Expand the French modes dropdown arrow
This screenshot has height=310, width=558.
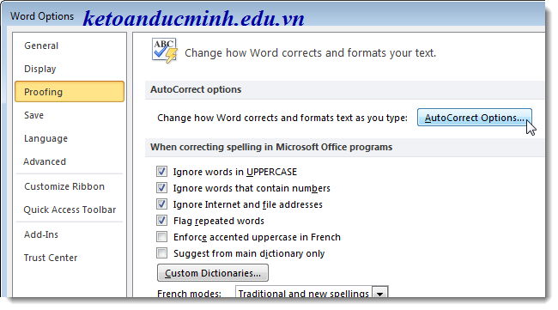coord(380,293)
